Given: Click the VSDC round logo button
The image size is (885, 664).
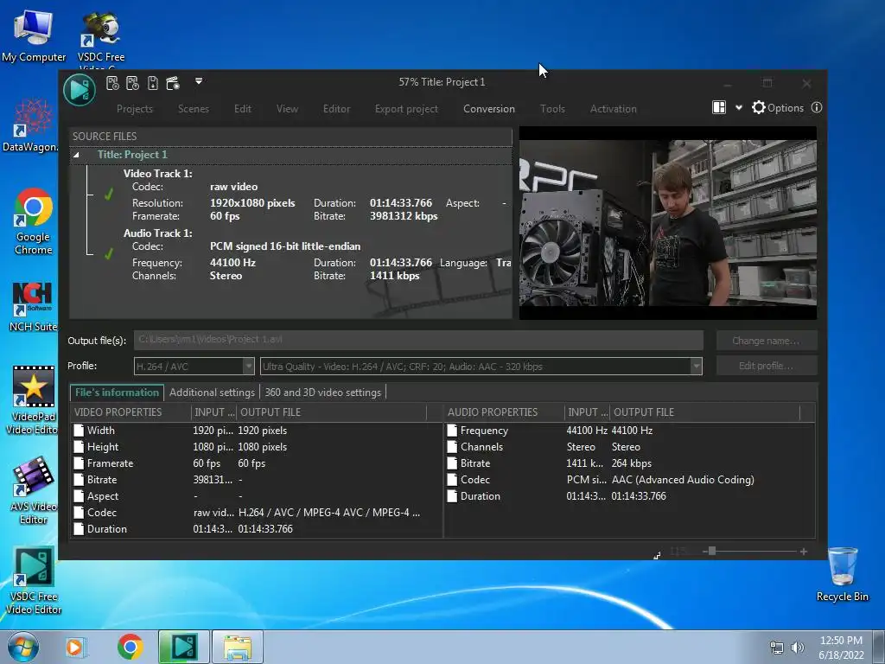Looking at the screenshot, I should click(79, 89).
